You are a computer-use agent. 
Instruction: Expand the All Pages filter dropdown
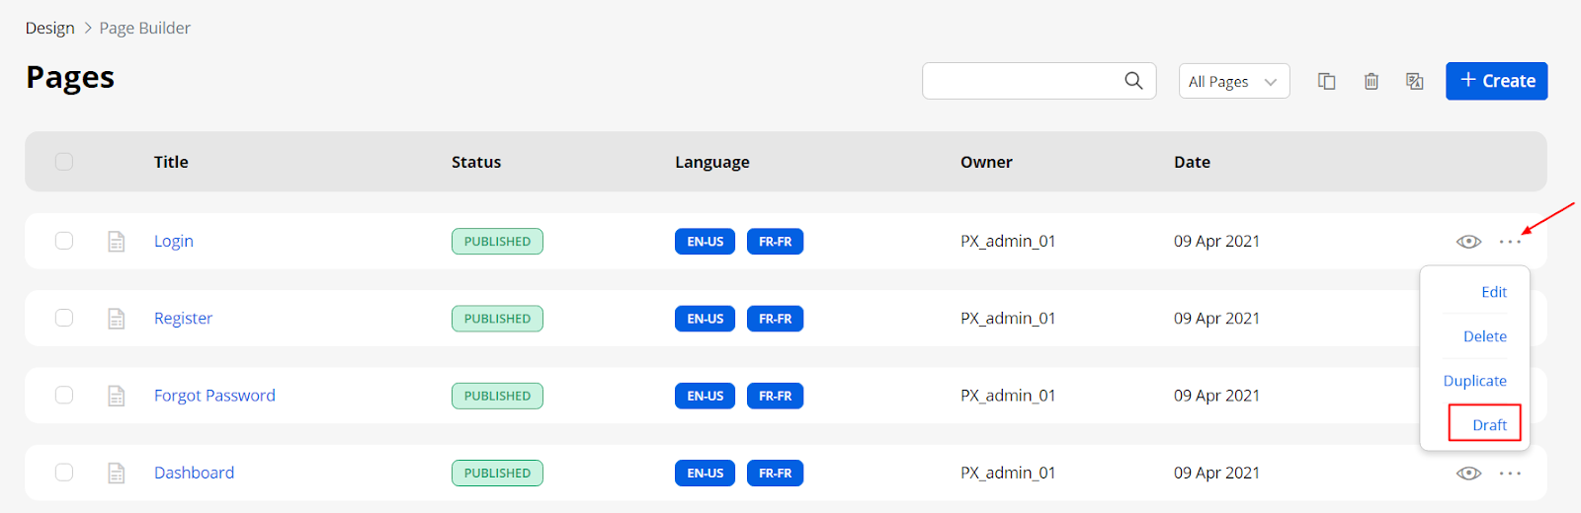(x=1233, y=81)
